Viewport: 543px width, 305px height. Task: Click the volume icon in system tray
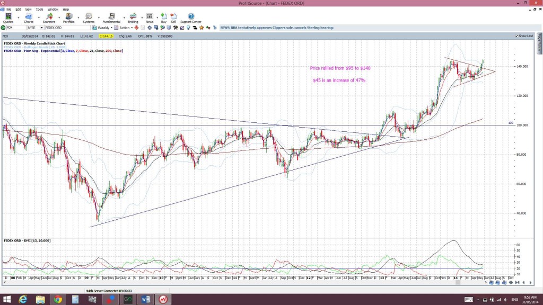click(505, 300)
